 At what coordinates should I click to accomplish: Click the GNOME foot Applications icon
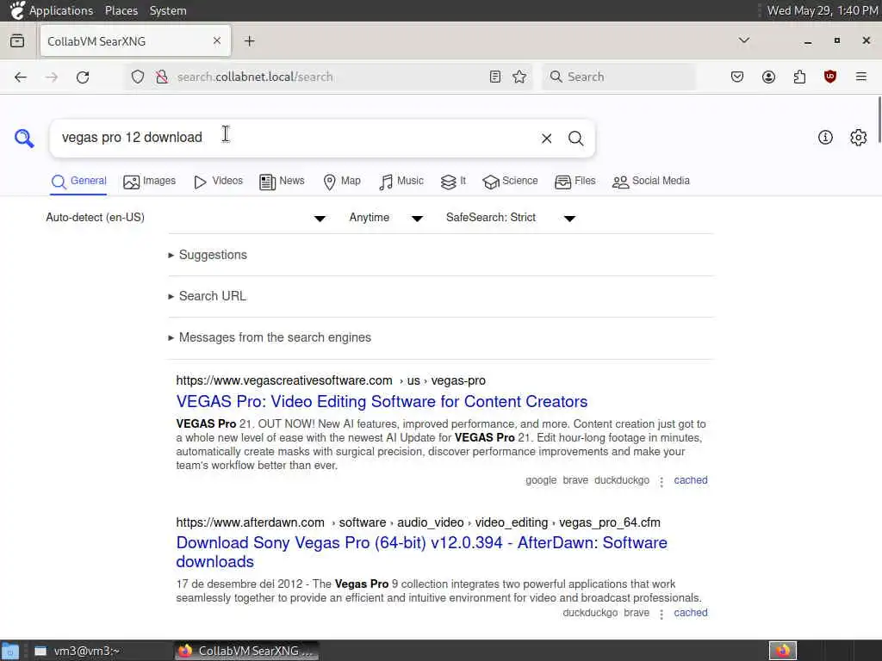[x=17, y=10]
